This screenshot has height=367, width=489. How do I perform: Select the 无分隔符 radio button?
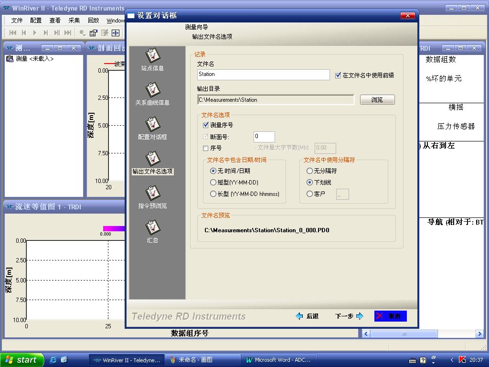[x=309, y=171]
